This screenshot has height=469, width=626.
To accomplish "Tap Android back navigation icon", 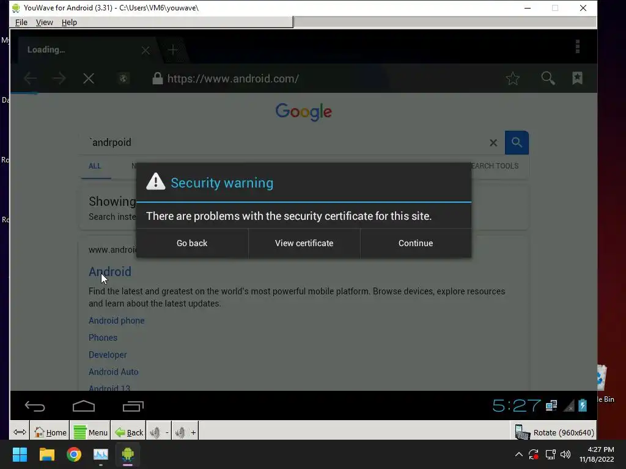I will (35, 406).
